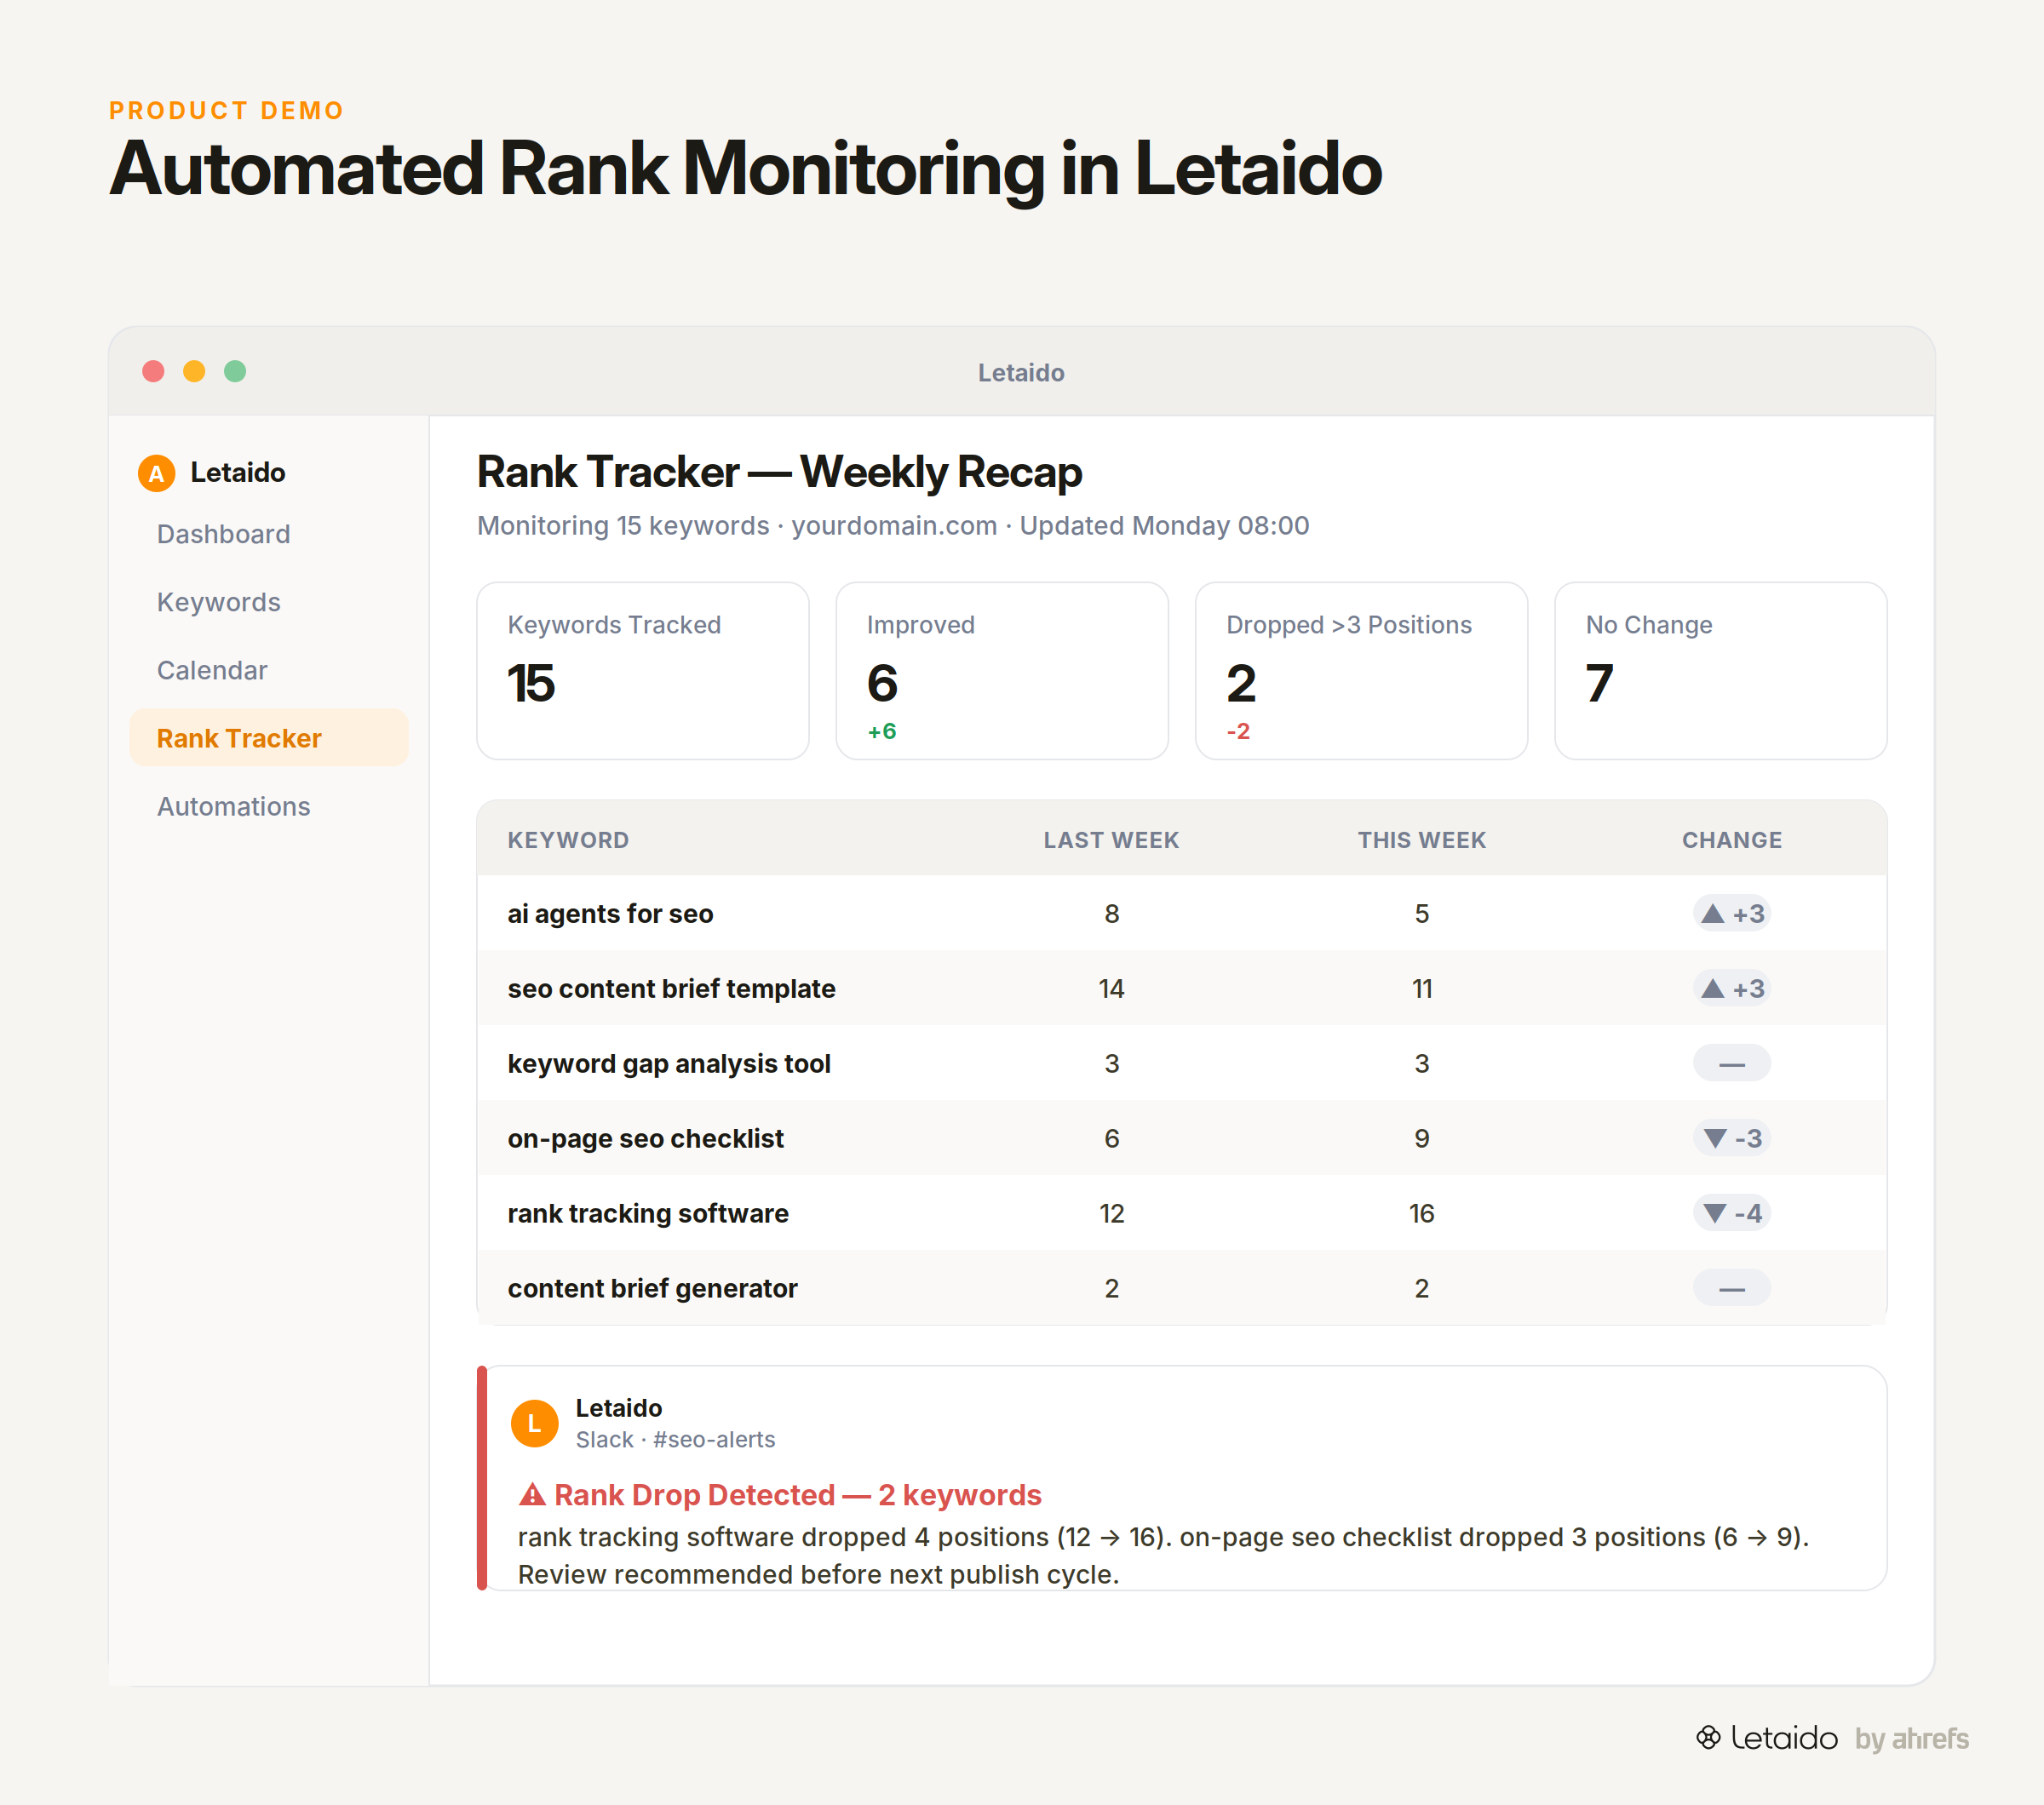Viewport: 2044px width, 1805px height.
Task: Click the Letaido logo icon in footer
Action: point(1708,1738)
